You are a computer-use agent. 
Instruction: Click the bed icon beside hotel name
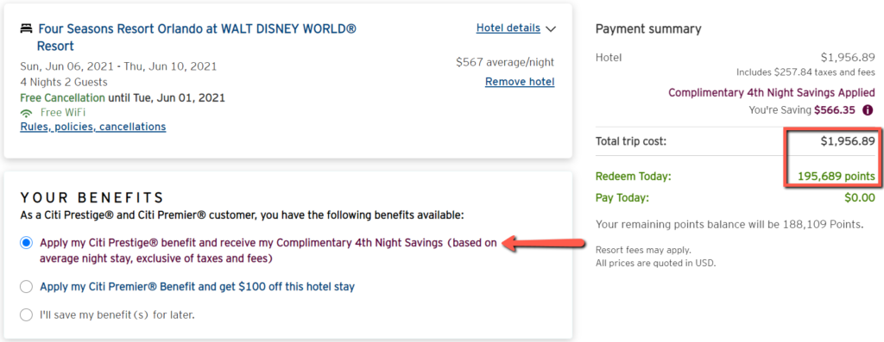pos(26,28)
